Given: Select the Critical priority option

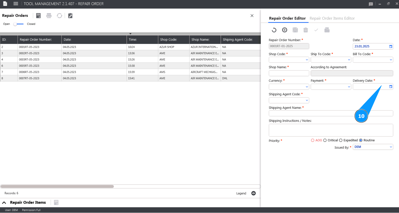Looking at the screenshot, I should click(325, 140).
